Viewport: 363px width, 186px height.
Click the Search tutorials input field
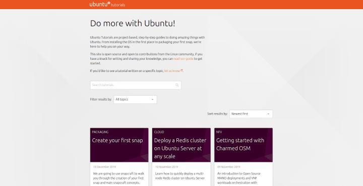[136, 85]
